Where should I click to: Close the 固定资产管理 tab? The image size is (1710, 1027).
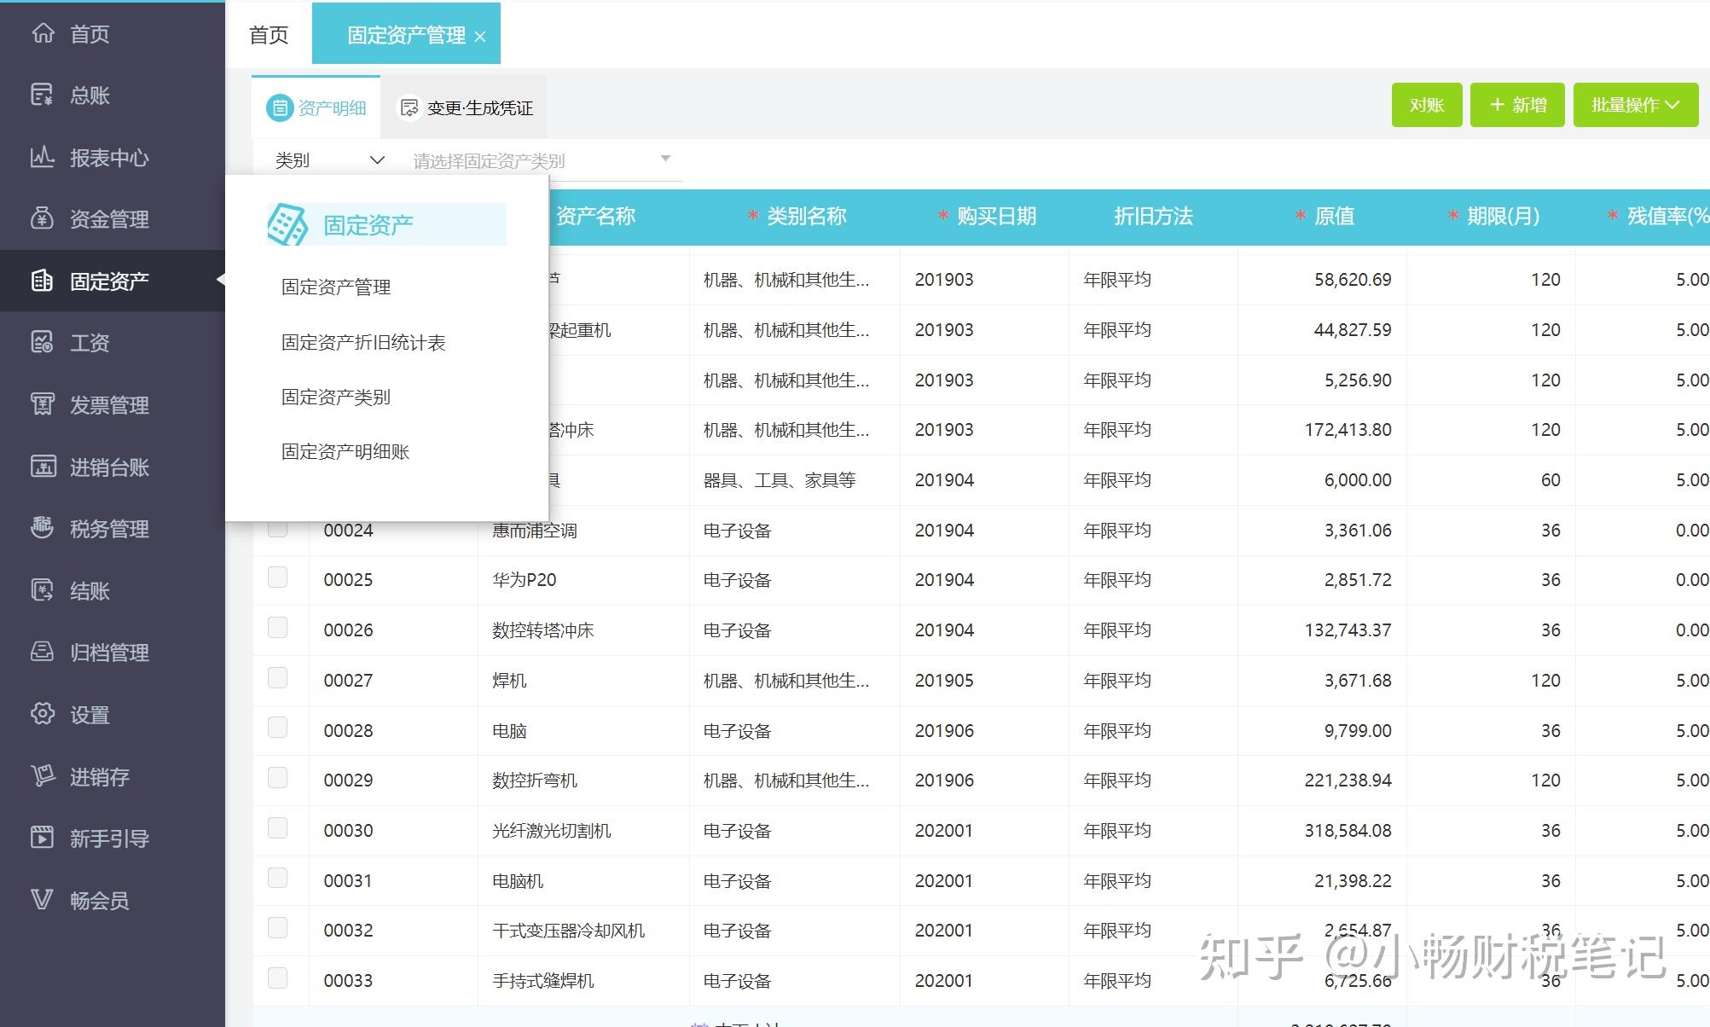[480, 37]
